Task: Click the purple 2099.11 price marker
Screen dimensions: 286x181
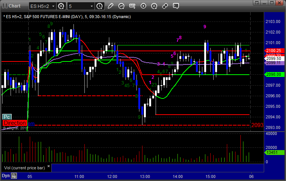Action: click(x=274, y=63)
